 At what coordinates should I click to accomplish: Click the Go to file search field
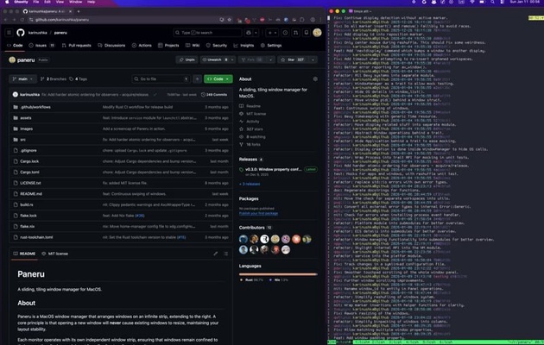tap(161, 79)
